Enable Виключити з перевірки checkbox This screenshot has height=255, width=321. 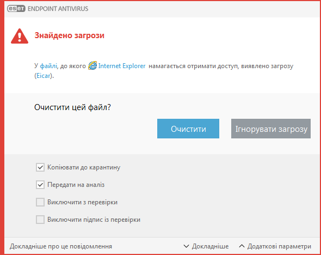tap(40, 202)
